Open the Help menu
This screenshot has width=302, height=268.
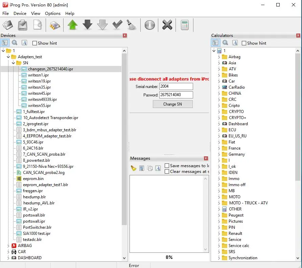70,14
